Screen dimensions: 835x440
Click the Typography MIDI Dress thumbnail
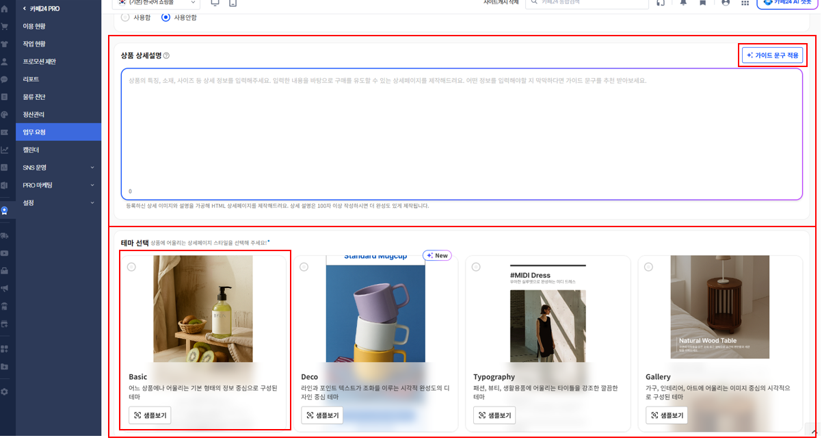coord(548,312)
